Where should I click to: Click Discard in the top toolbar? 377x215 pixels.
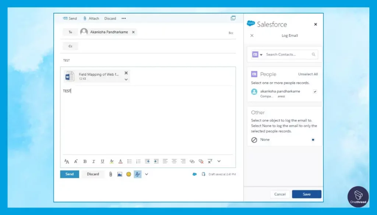coord(110,18)
